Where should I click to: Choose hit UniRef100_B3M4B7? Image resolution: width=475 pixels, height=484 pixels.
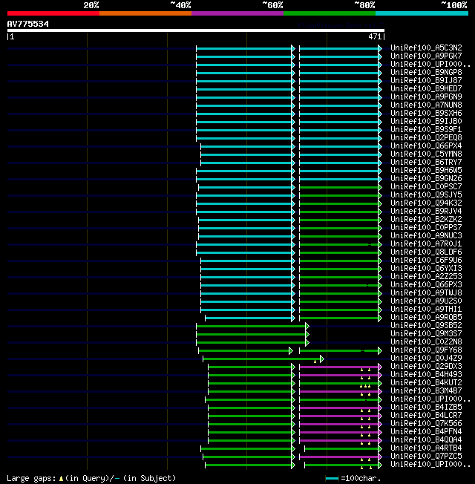click(x=426, y=390)
